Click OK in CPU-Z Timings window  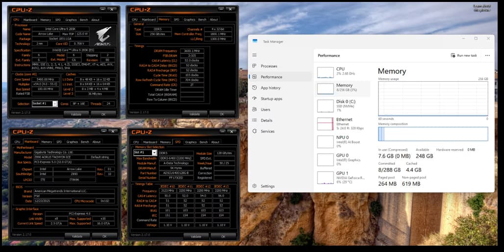(222, 114)
